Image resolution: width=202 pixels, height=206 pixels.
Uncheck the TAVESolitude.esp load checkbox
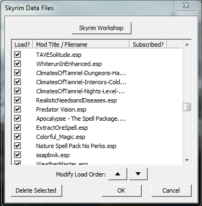pos(17,55)
